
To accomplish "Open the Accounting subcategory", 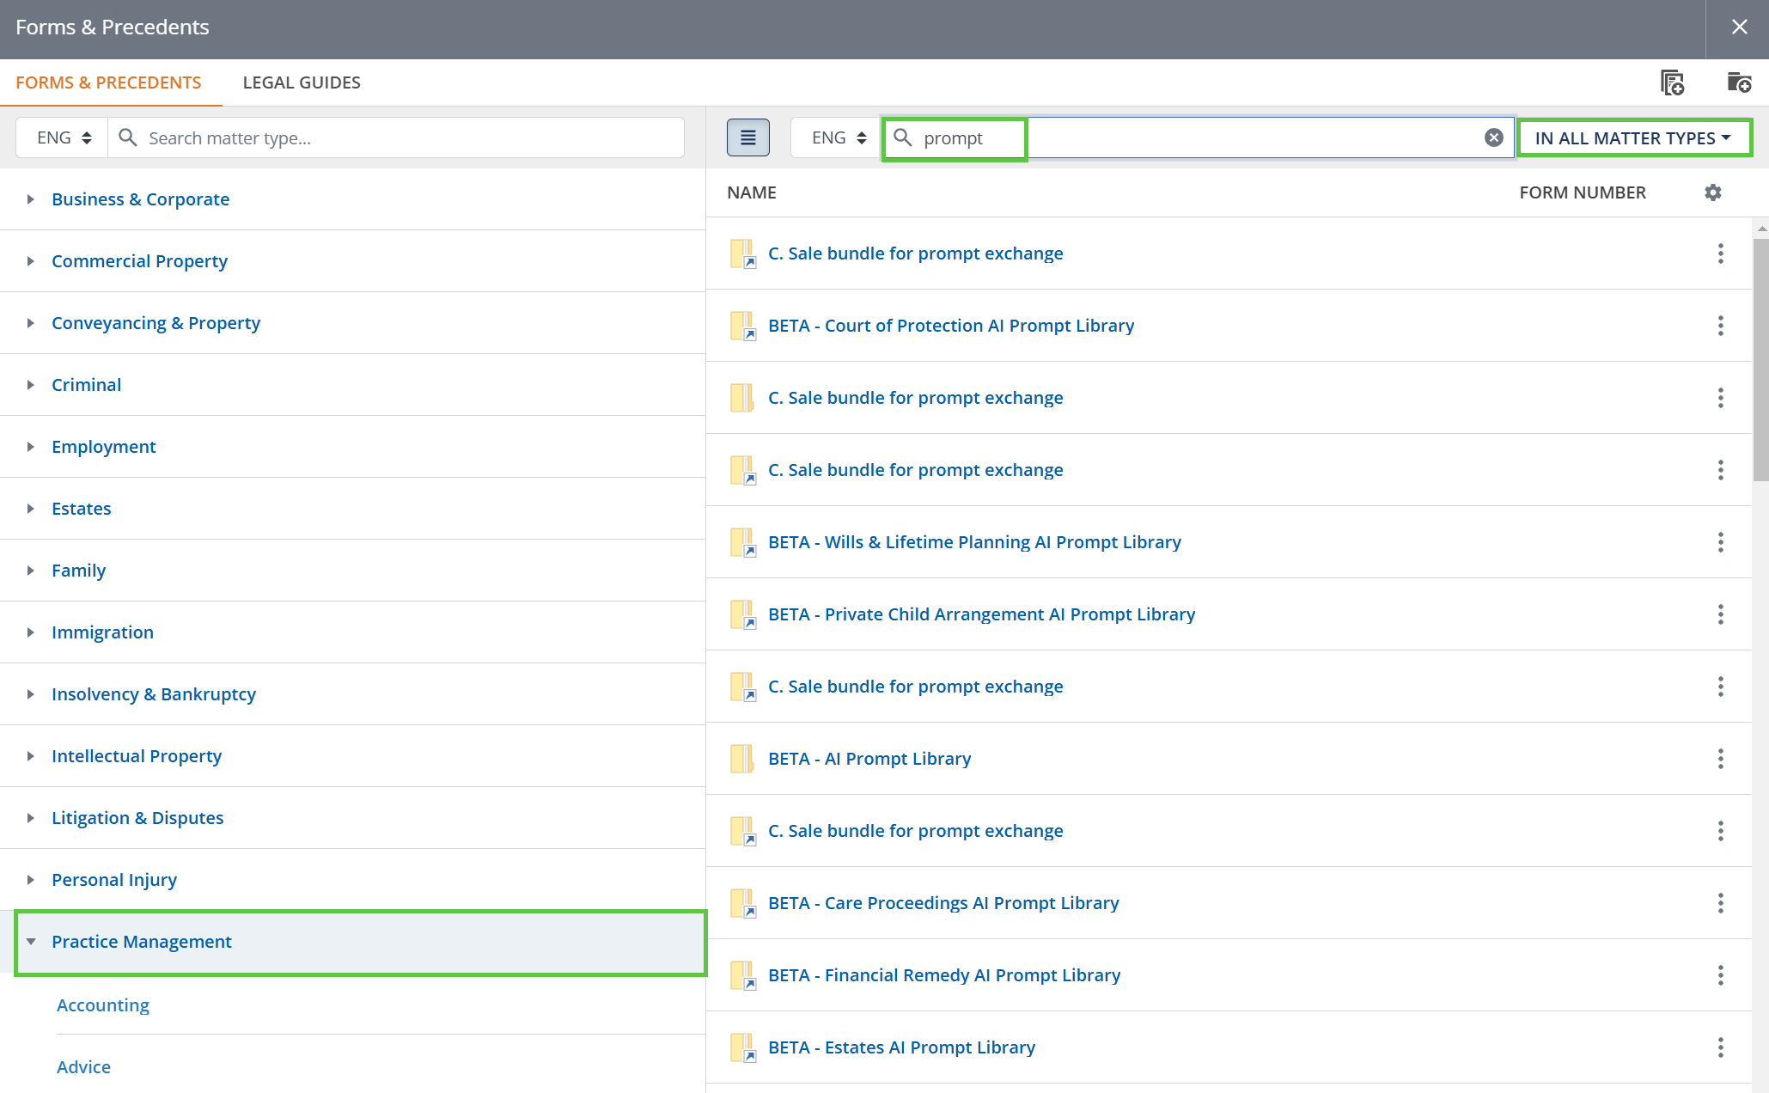I will tap(103, 1005).
